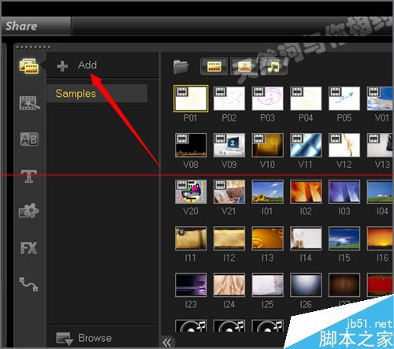Toggle the show videos filter

point(214,66)
